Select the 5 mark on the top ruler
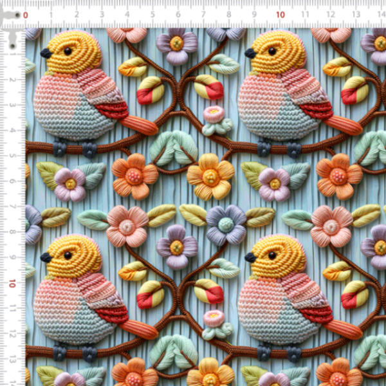The width and height of the screenshot is (386, 386). click(152, 14)
